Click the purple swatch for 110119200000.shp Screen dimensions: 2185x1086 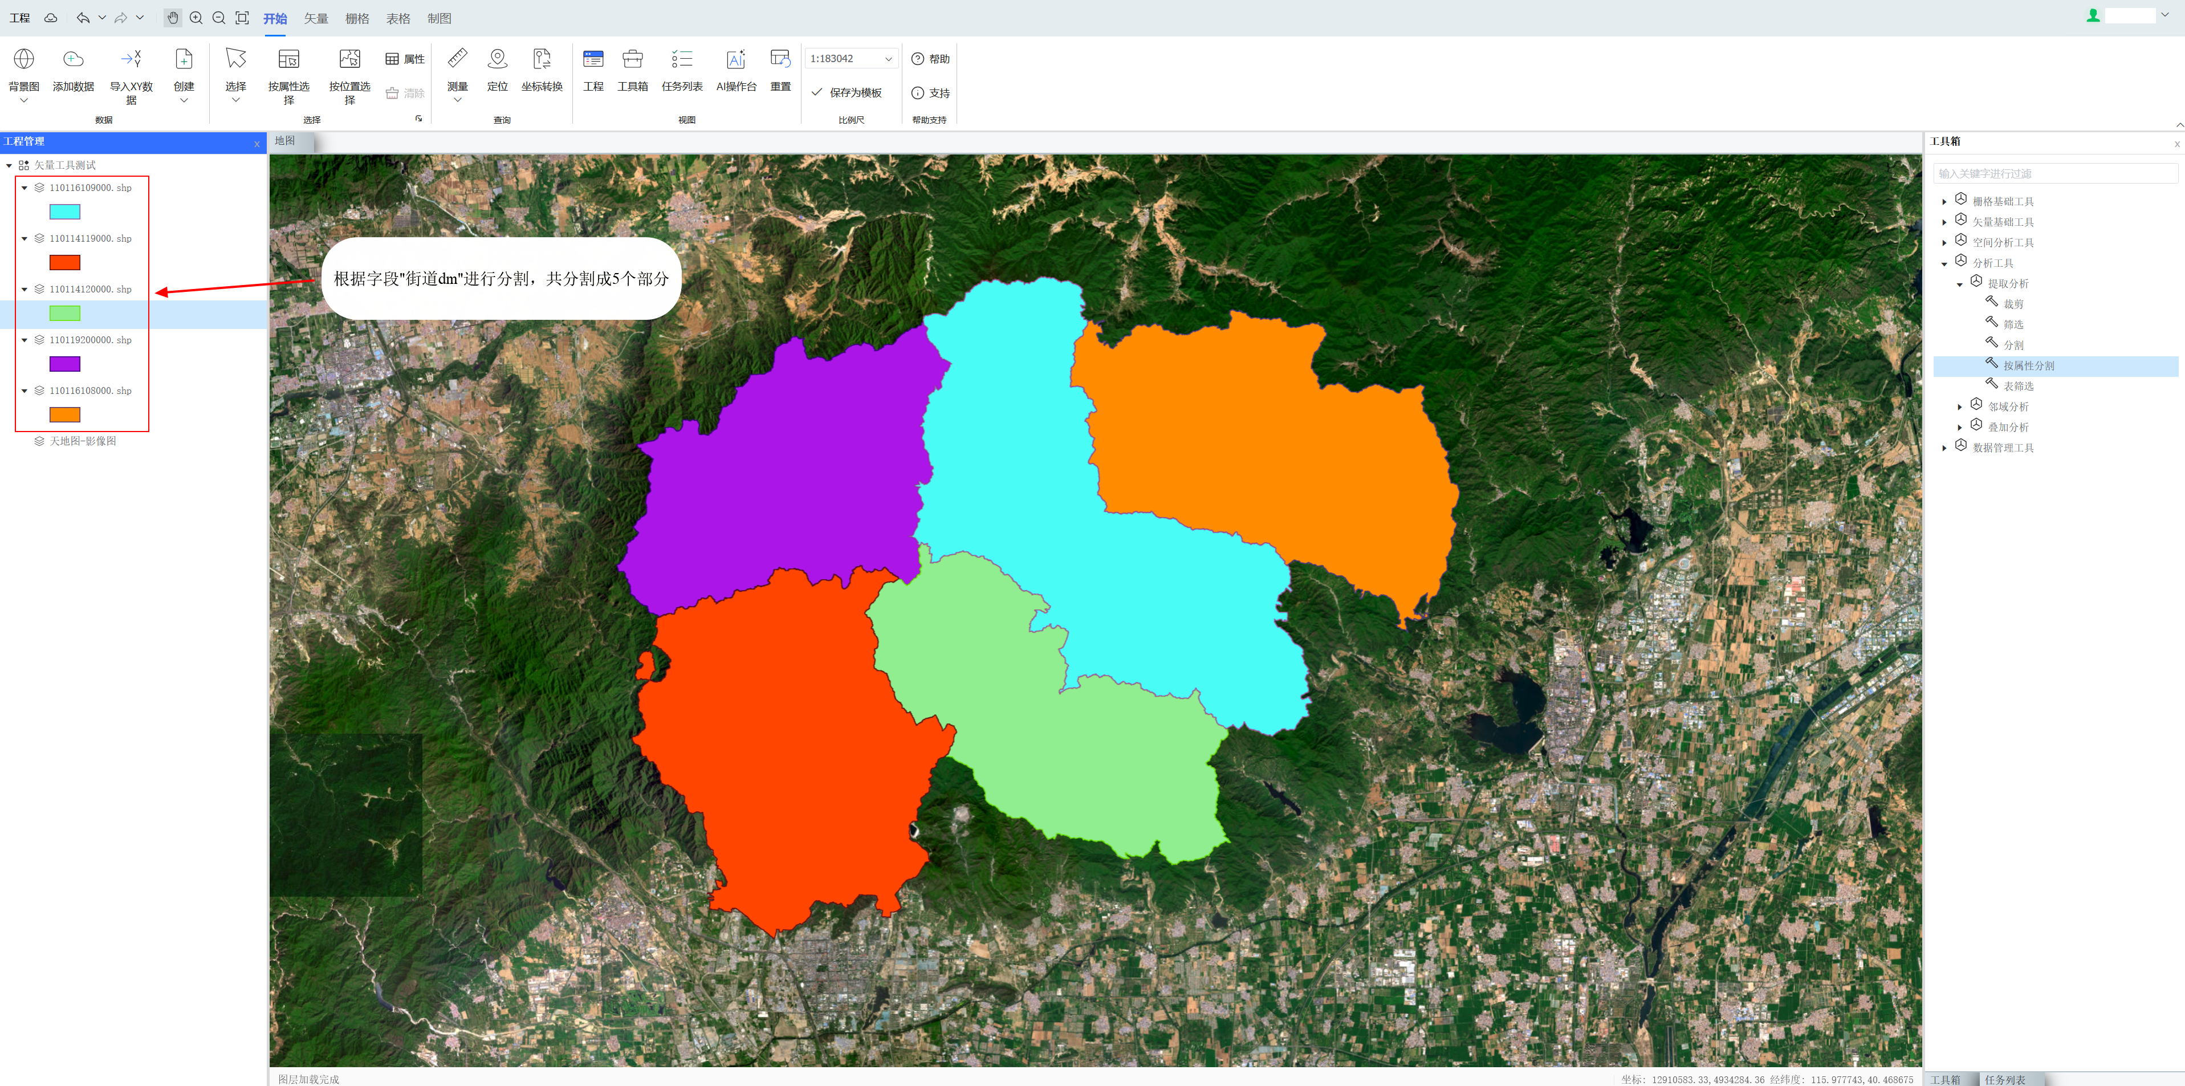click(64, 364)
